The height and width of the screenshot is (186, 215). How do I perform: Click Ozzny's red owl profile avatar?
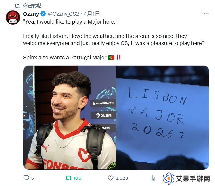point(13,17)
